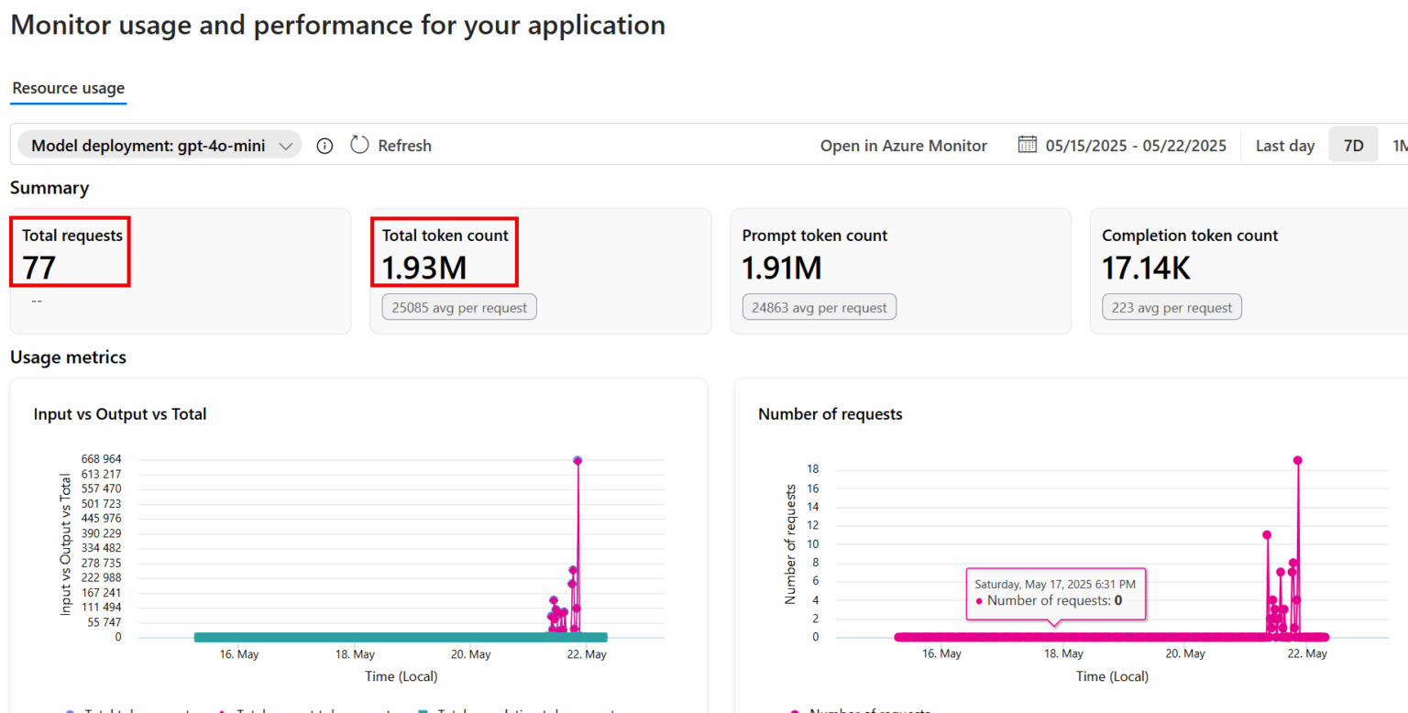The width and height of the screenshot is (1408, 713).
Task: Select the 7D time range
Action: (x=1353, y=146)
